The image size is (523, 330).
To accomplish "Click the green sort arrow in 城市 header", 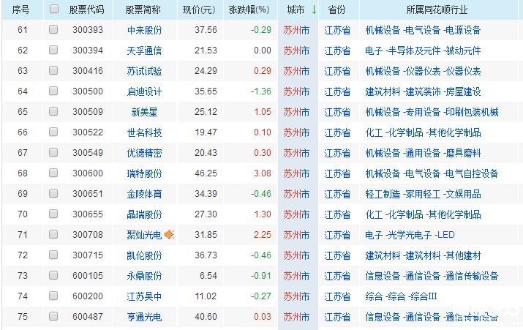I will [x=314, y=10].
